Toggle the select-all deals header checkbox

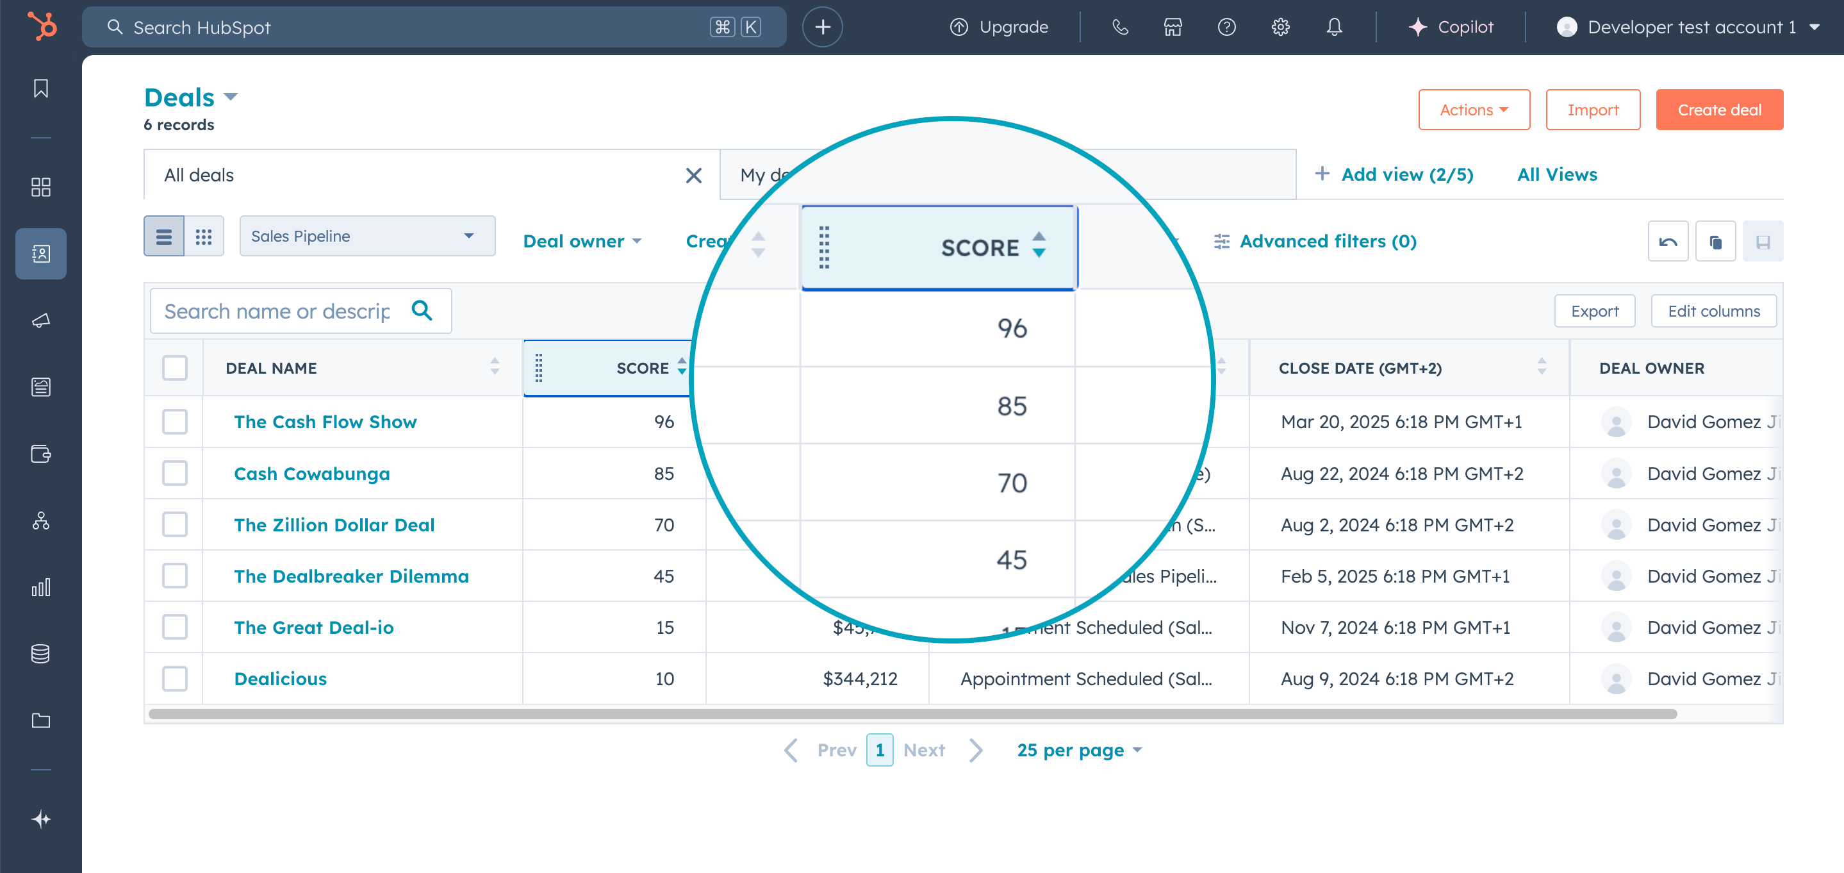tap(175, 368)
